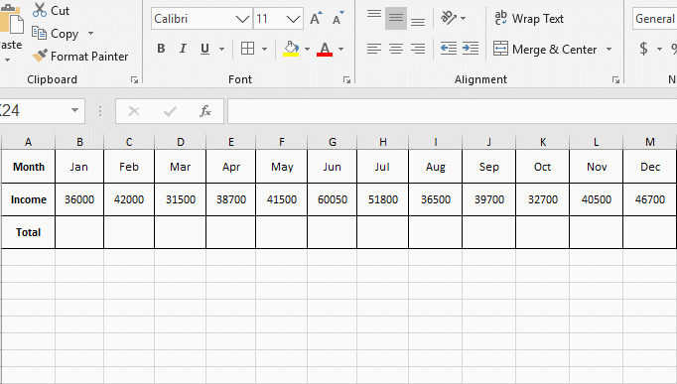Open the font size 11 dropdown
The height and width of the screenshot is (384, 677).
point(293,19)
